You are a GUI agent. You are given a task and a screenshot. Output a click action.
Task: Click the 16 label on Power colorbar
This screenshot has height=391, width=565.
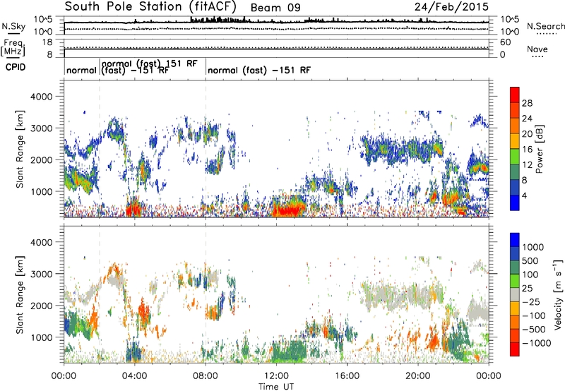527,150
